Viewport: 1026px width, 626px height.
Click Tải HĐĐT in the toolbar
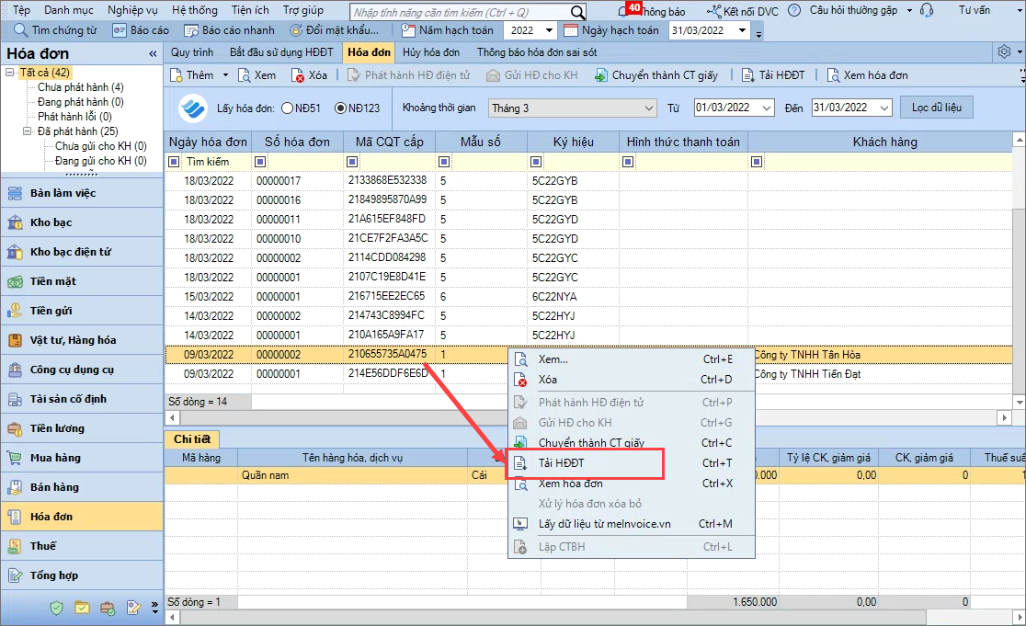[773, 75]
